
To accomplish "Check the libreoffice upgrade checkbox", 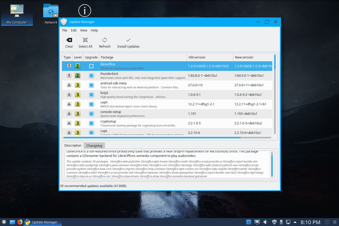I will pyautogui.click(x=91, y=66).
